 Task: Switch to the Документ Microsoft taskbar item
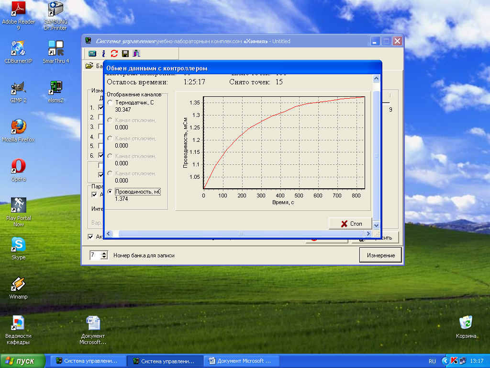pyautogui.click(x=242, y=361)
